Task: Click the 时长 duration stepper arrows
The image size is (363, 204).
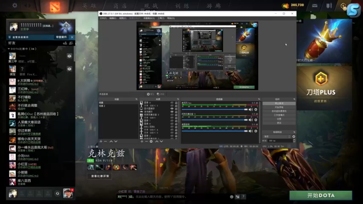Action: pos(294,141)
